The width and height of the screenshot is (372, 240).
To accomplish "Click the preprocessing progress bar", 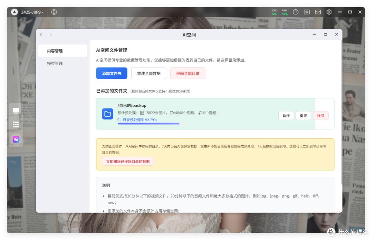I will pyautogui.click(x=151, y=124).
